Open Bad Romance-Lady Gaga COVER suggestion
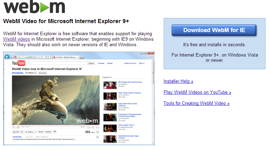The image size is (270, 151). (128, 137)
